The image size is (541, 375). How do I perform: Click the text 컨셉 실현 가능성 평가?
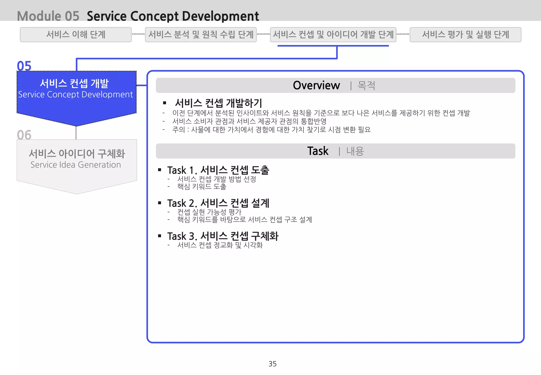point(209,212)
